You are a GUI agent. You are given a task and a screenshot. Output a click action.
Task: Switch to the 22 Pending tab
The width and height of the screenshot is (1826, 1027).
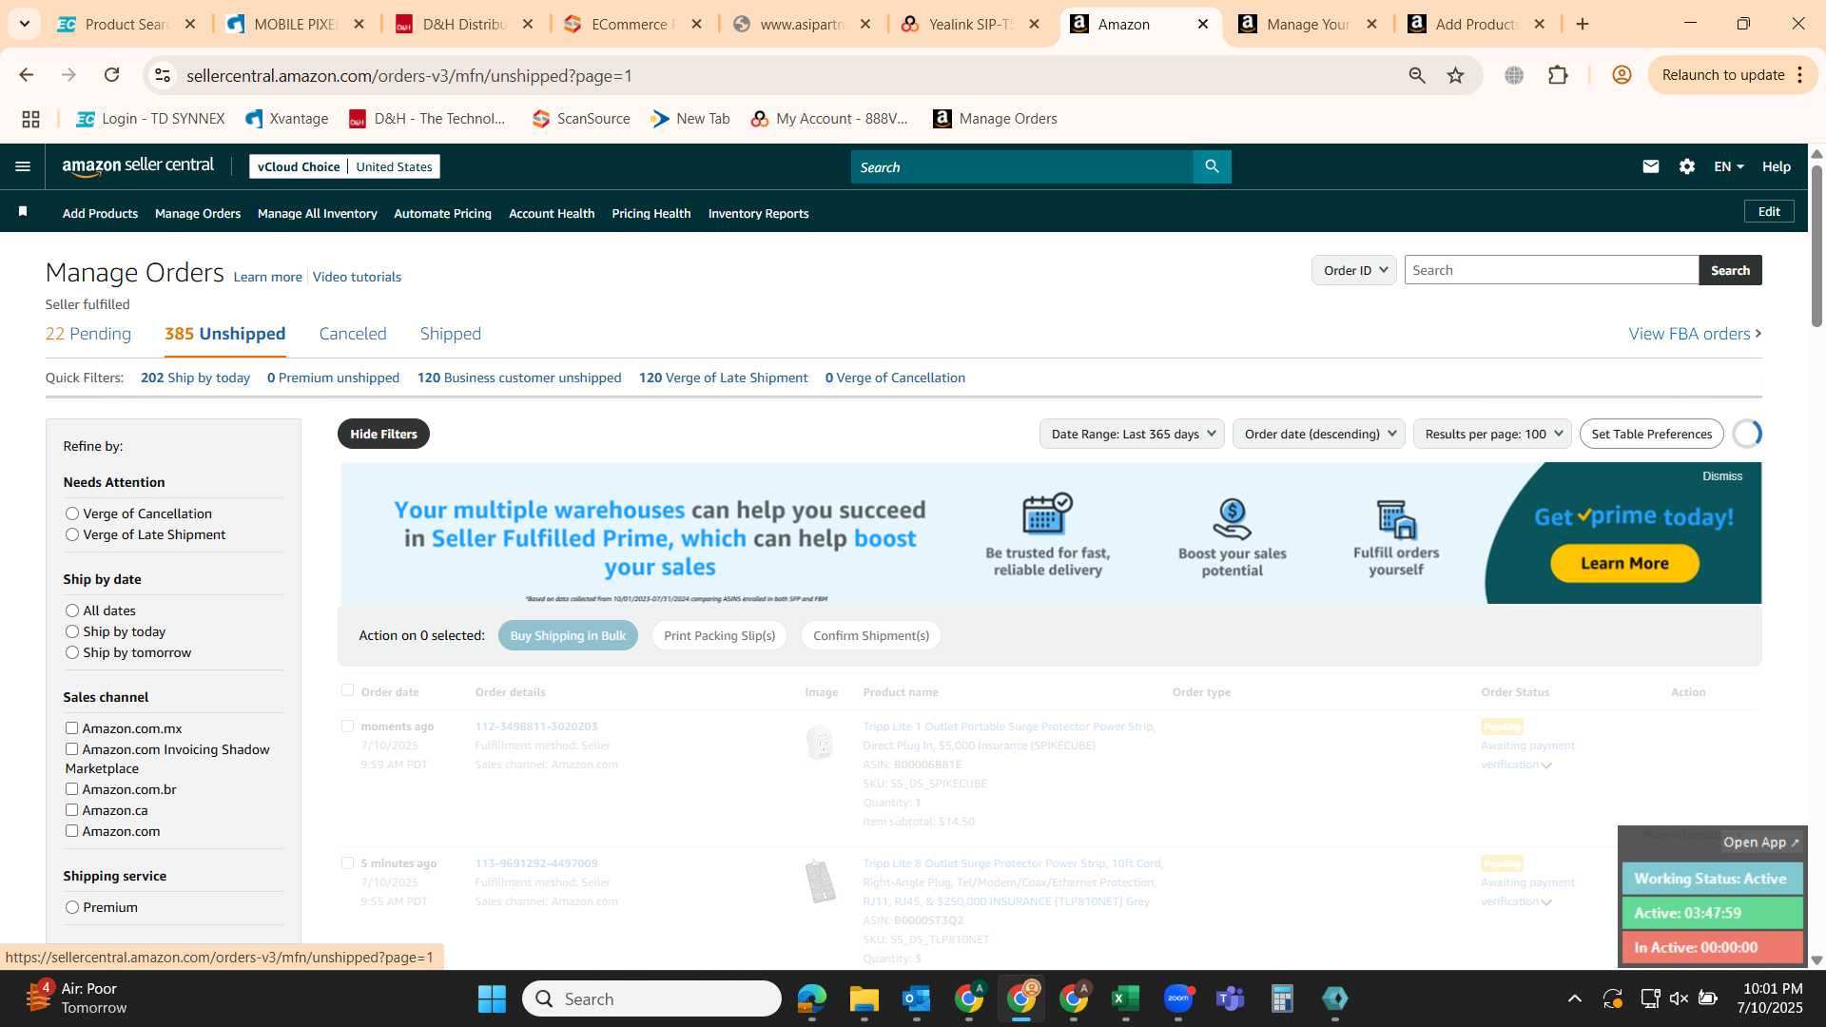[x=88, y=334]
